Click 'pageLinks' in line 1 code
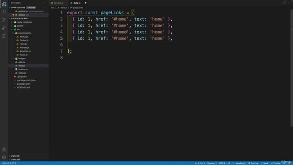 112,13
